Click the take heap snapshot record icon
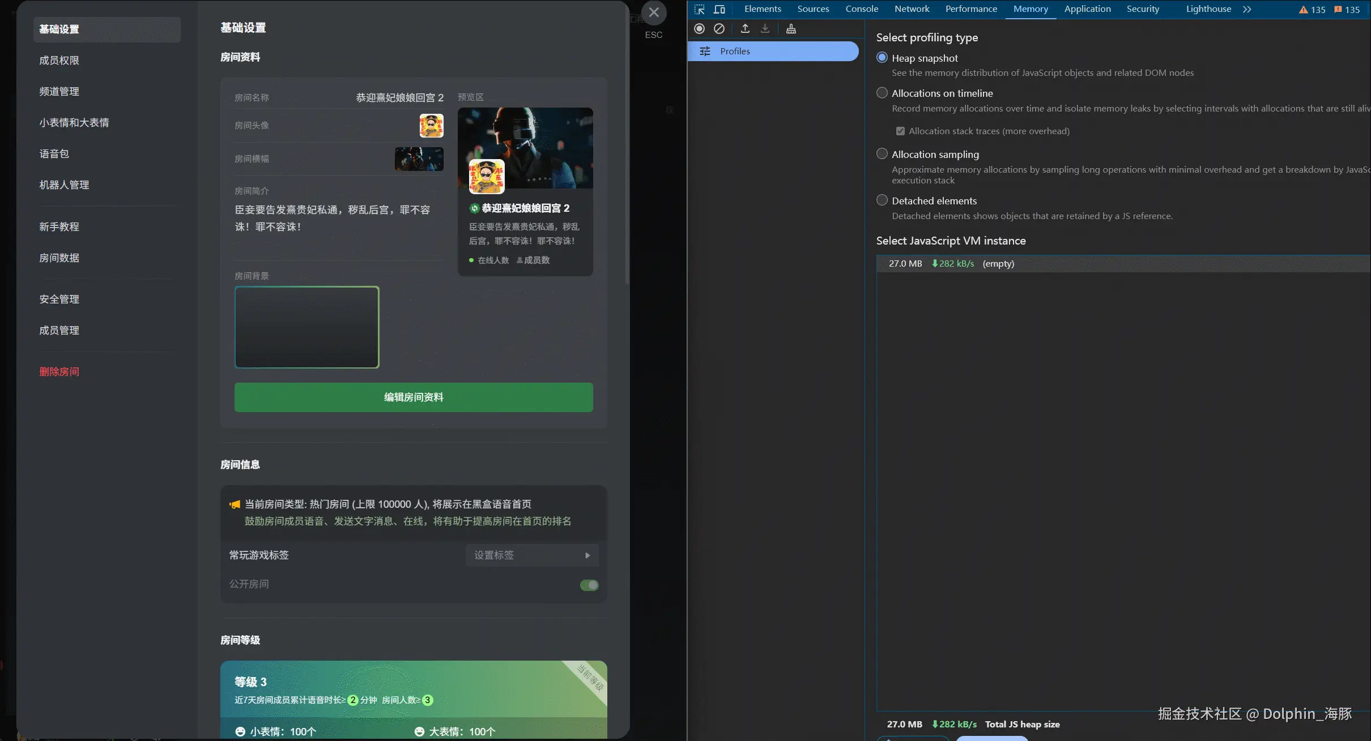Image resolution: width=1371 pixels, height=741 pixels. (x=700, y=28)
